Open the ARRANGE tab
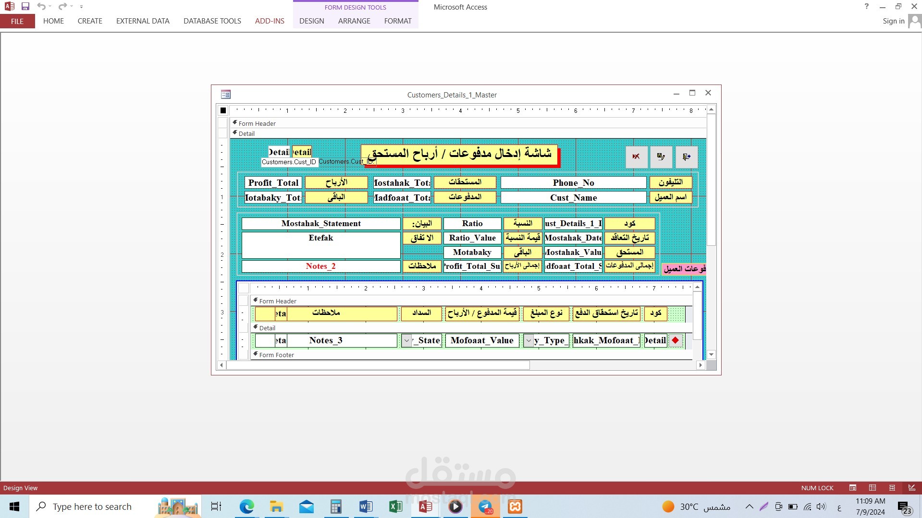The width and height of the screenshot is (922, 518). pos(354,21)
